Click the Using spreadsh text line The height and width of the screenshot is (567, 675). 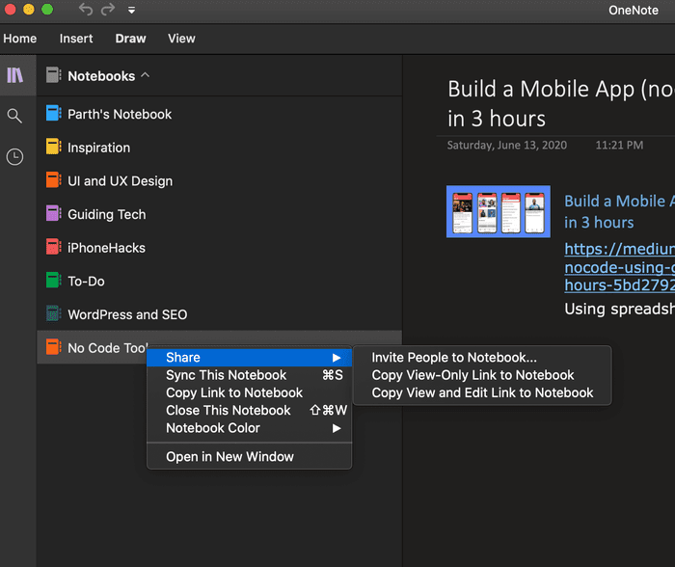pyautogui.click(x=619, y=309)
